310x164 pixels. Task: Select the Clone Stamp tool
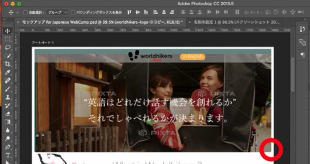pos(8,97)
